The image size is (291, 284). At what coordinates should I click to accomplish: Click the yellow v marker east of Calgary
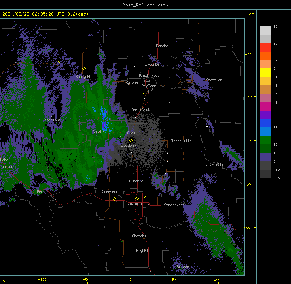pos(145,197)
